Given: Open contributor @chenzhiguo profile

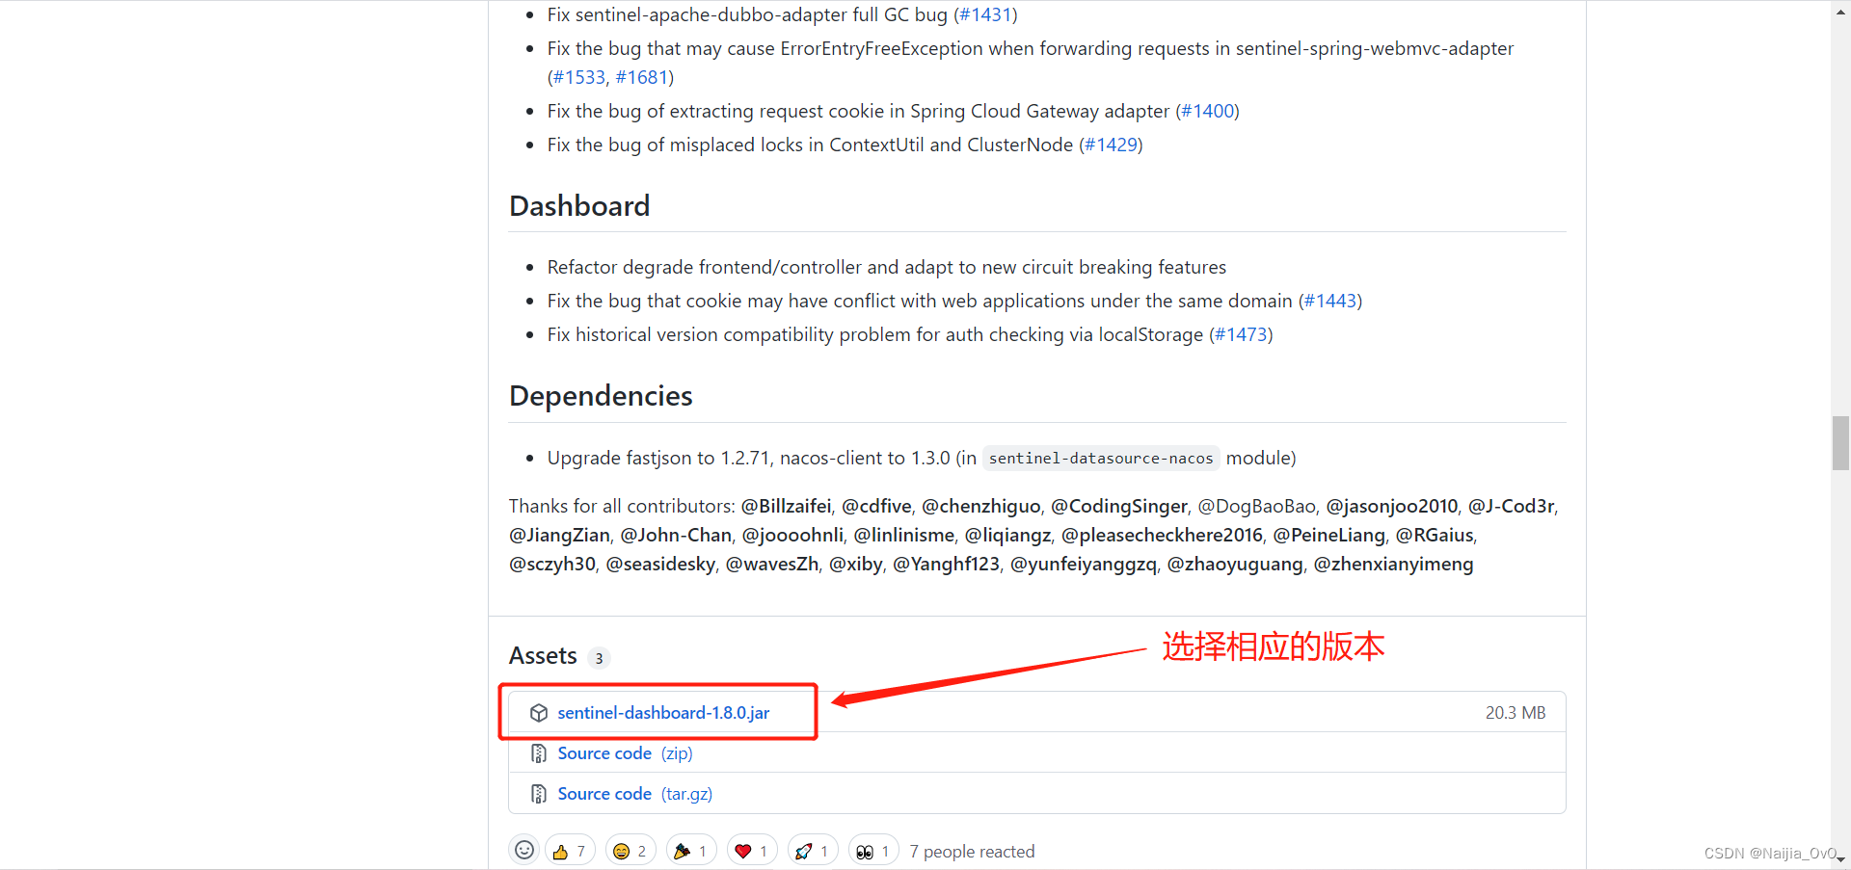Looking at the screenshot, I should click(981, 506).
